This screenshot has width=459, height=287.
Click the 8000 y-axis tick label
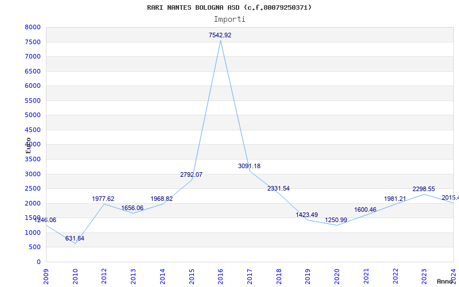click(x=33, y=28)
